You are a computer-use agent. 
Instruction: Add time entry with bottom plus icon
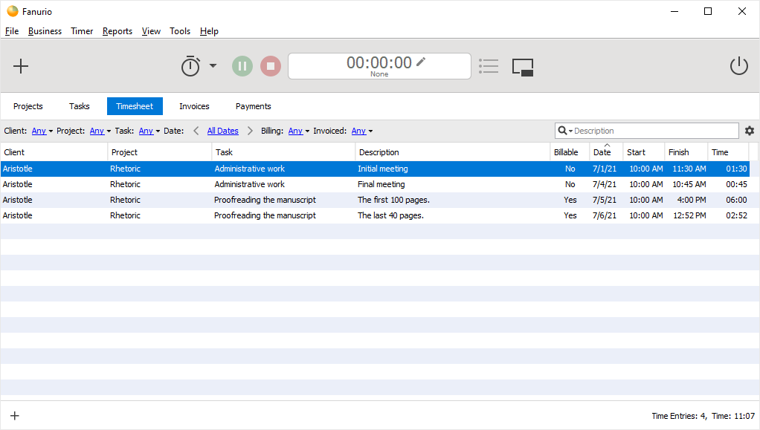click(15, 415)
